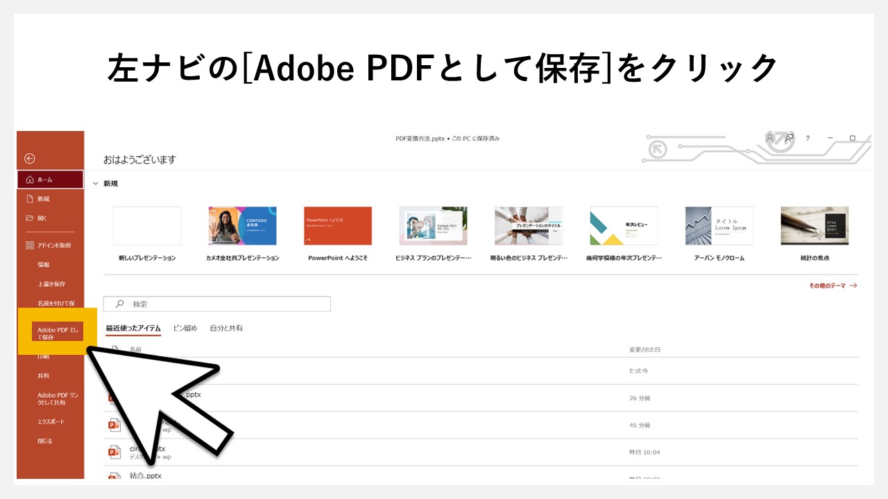Open the account profile icon in title bar
Image resolution: width=888 pixels, height=499 pixels.
click(769, 139)
